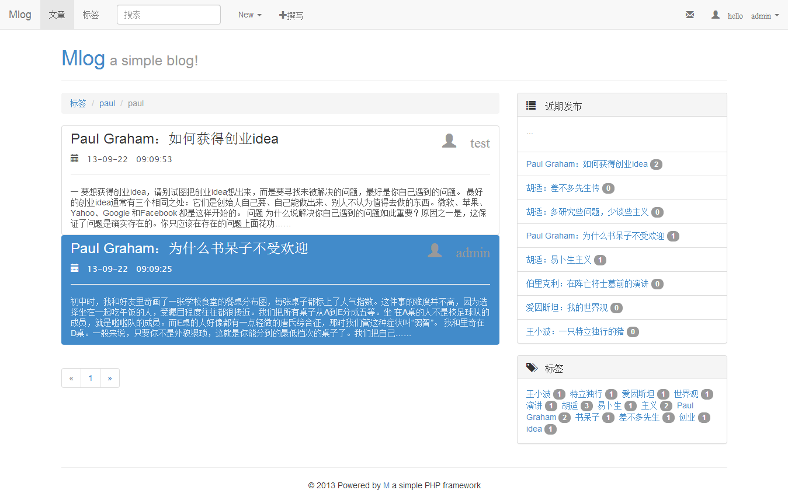Click the author avatar icon beside test
Viewport: 788px width, 497px height.
click(449, 141)
